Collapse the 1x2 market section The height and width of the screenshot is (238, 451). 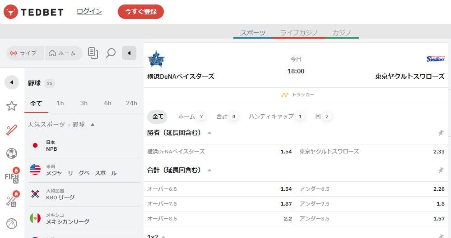163,237
